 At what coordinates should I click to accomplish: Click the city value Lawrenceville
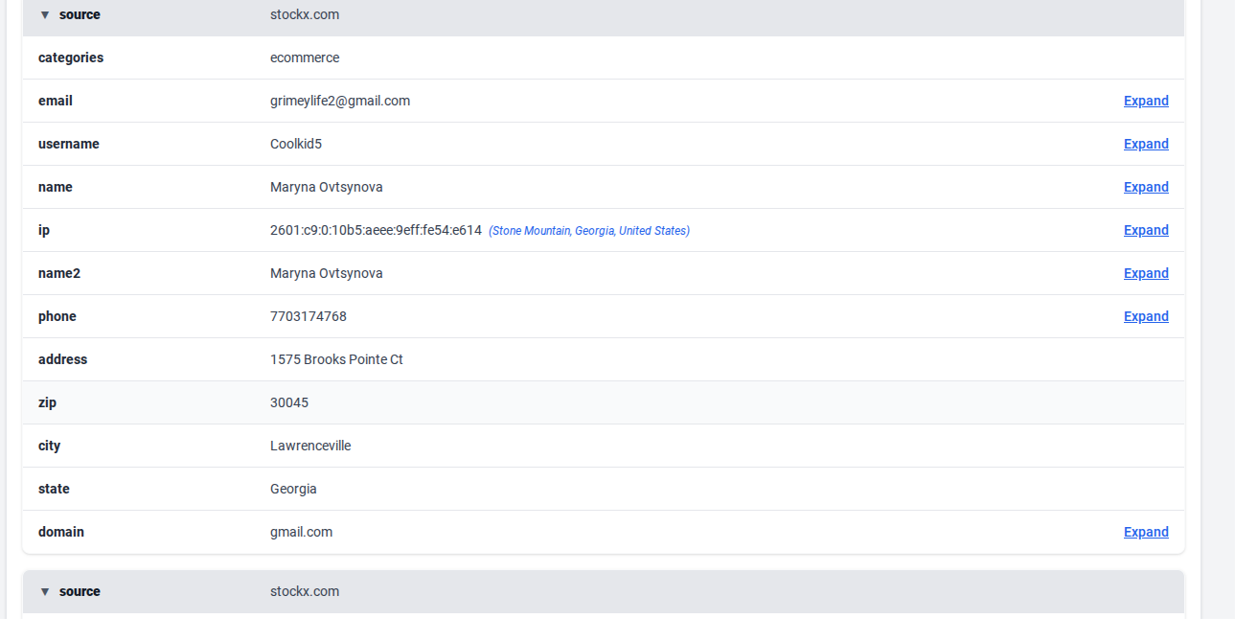[x=310, y=446]
